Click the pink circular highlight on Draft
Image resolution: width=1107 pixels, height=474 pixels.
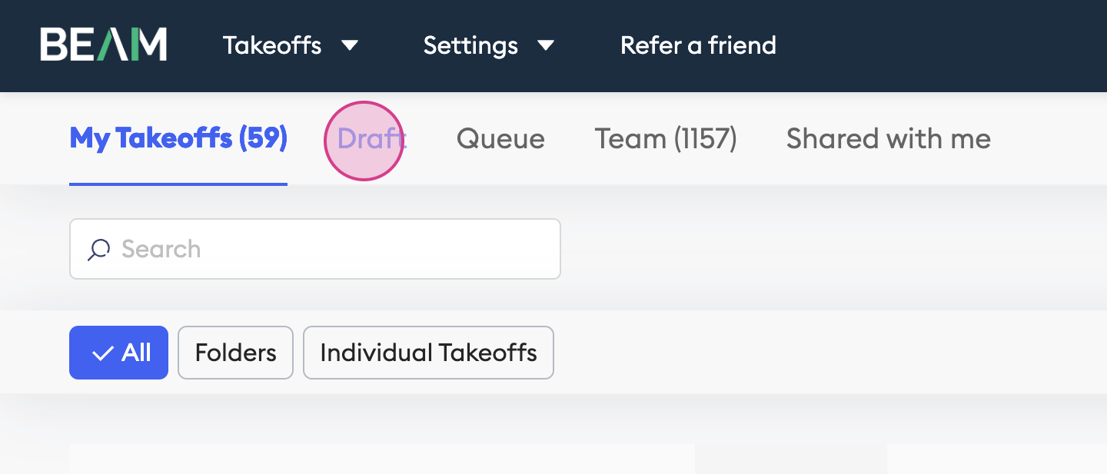[364, 141]
